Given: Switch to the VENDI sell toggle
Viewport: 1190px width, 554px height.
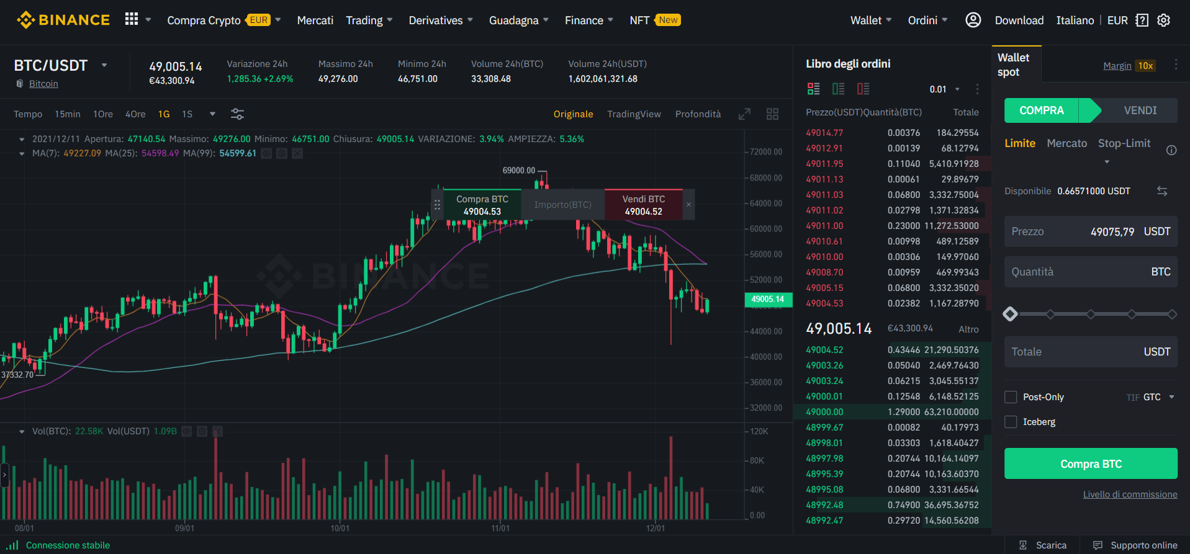Looking at the screenshot, I should tap(1140, 110).
